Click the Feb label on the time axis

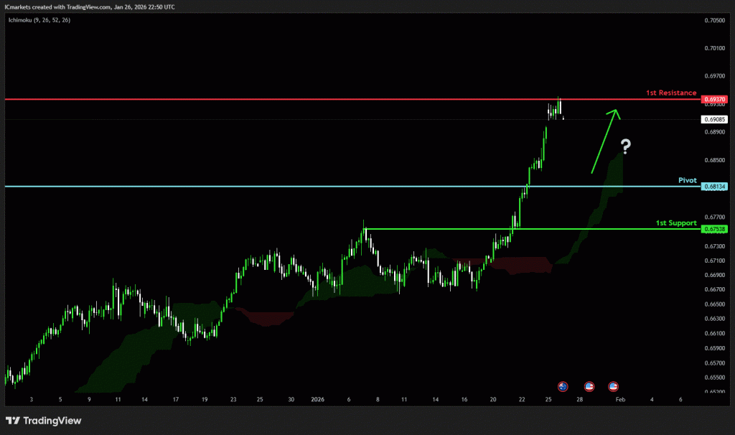[x=620, y=398]
